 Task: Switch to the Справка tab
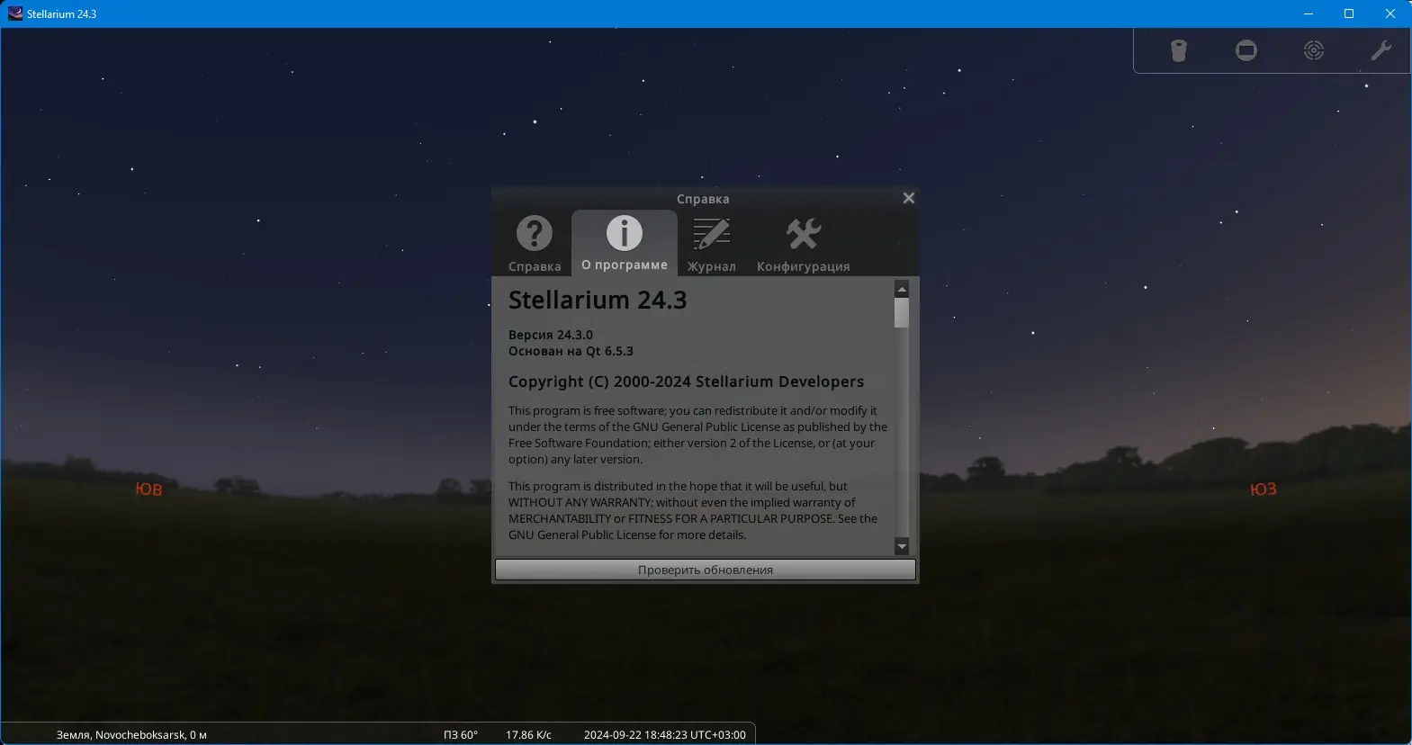click(535, 244)
